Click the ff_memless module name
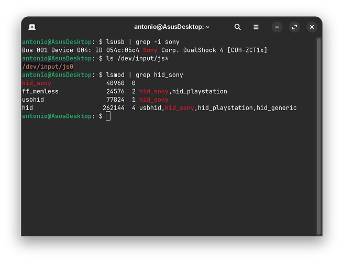343x262 pixels. pyautogui.click(x=40, y=91)
